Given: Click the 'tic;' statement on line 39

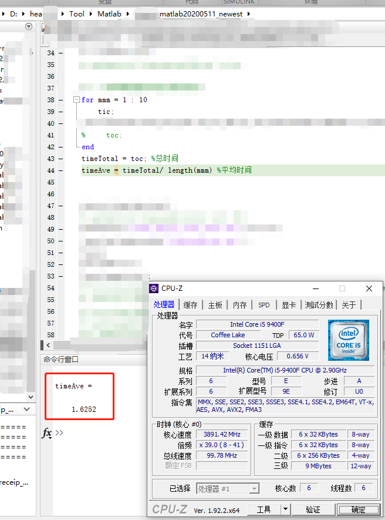Looking at the screenshot, I should [106, 112].
